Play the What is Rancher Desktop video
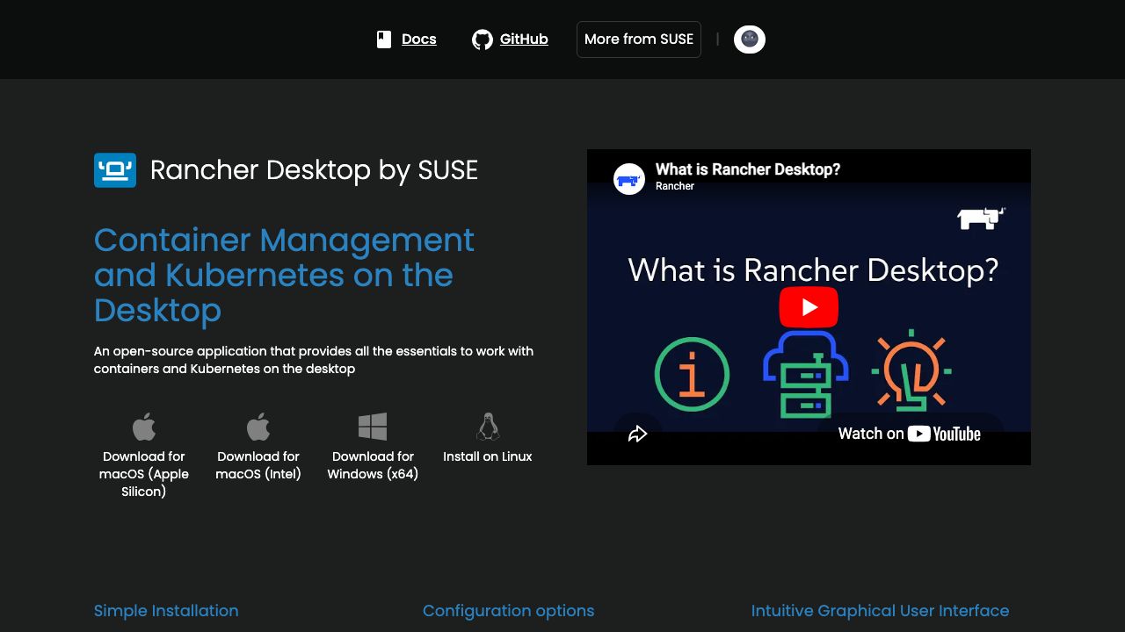Screen dimensions: 1125x632 coord(809,307)
